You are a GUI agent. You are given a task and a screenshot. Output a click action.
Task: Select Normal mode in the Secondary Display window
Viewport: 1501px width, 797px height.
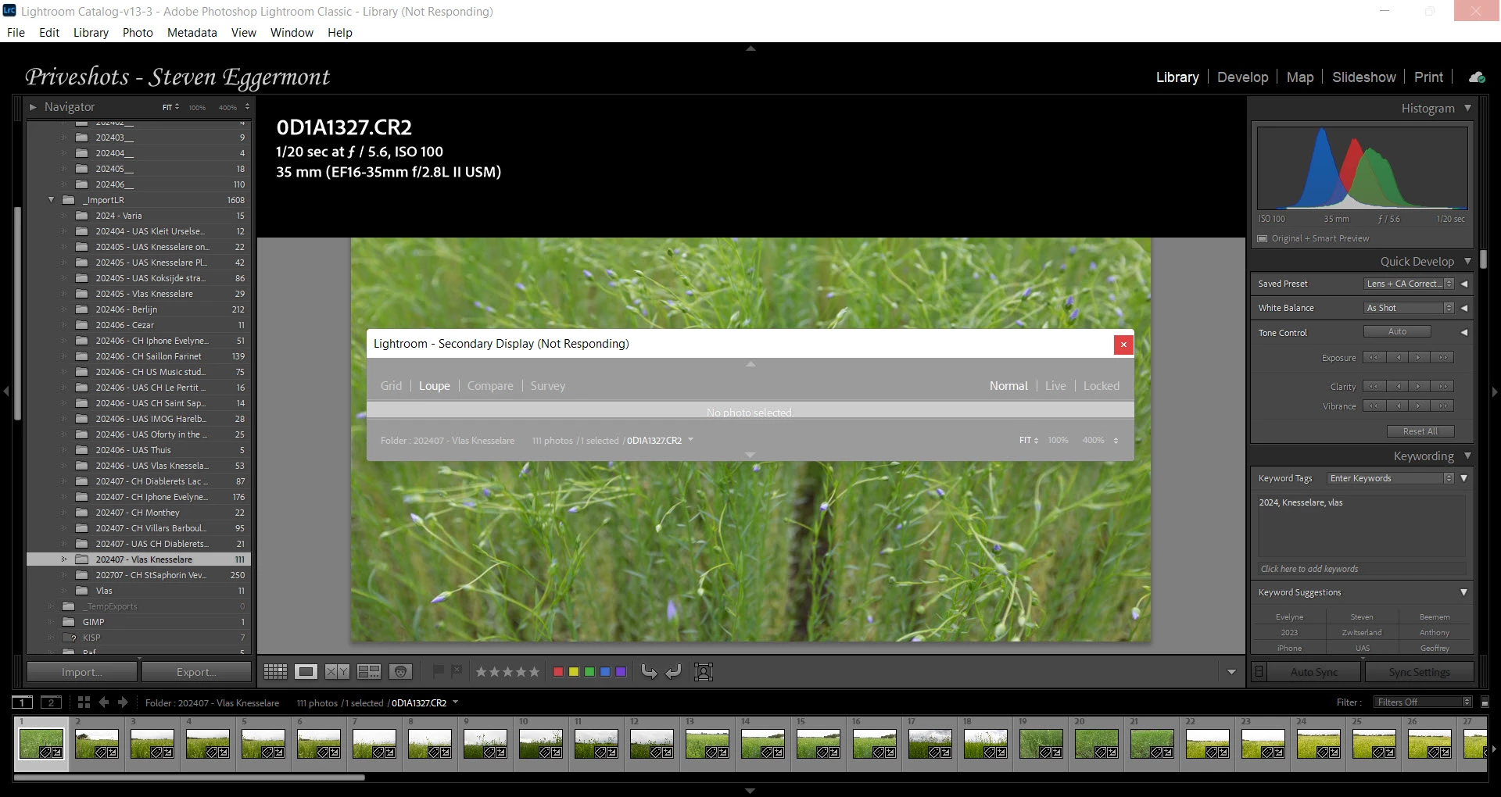[1008, 386]
